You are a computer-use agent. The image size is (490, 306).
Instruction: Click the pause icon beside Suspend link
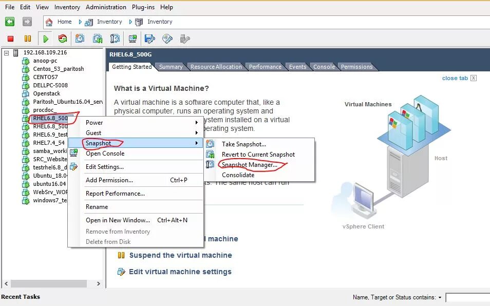[x=121, y=255]
